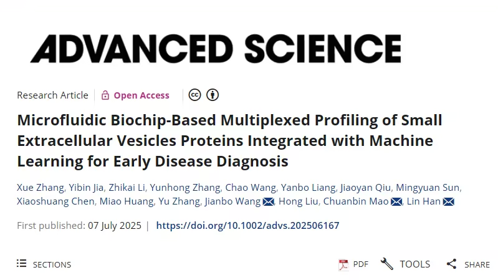498x280 pixels.
Task: Click the Creative Commons CC license icon
Action: (x=194, y=95)
